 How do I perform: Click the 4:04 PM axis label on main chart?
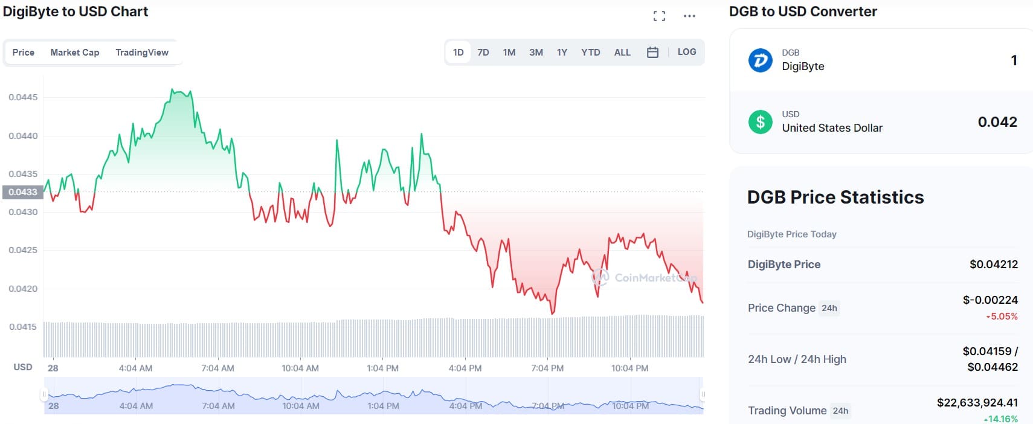(465, 368)
